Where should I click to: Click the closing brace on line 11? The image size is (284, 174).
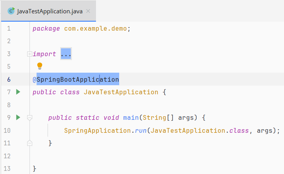pos(50,143)
